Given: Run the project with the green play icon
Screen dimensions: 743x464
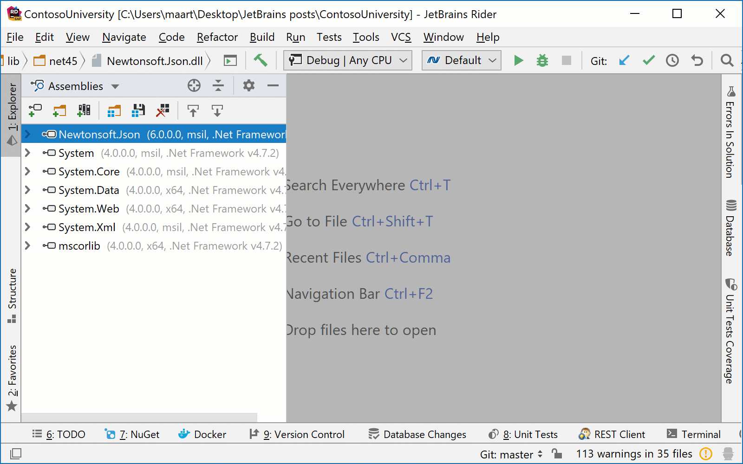Looking at the screenshot, I should (x=519, y=60).
